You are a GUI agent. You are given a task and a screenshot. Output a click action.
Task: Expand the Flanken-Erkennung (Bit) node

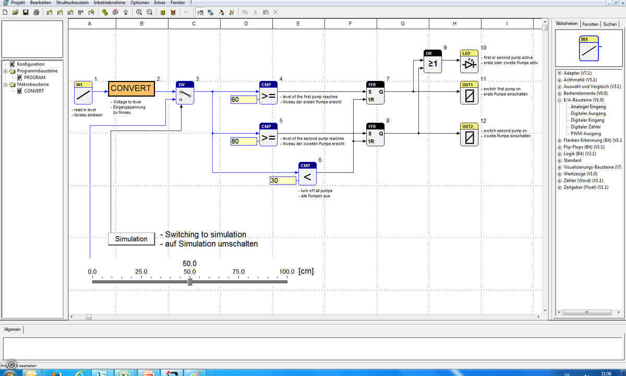pyautogui.click(x=559, y=140)
